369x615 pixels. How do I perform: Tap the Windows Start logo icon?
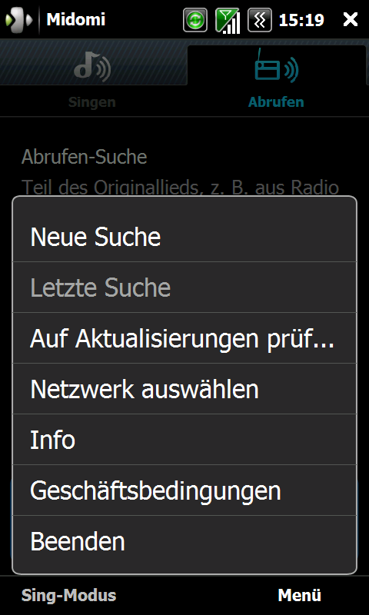[x=18, y=19]
